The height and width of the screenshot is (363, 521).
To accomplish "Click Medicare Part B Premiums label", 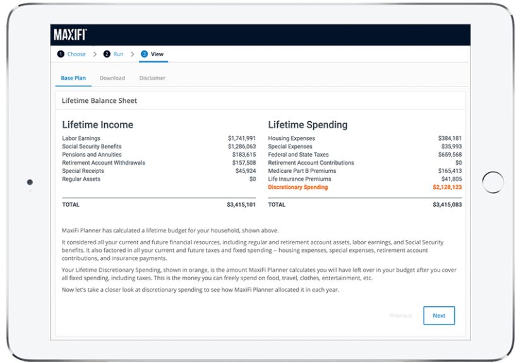I will click(x=302, y=170).
